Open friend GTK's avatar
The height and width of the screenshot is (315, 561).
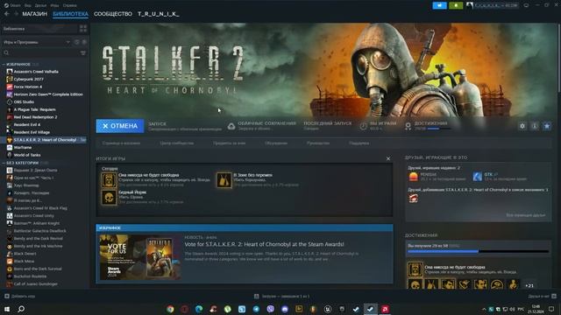coord(477,177)
